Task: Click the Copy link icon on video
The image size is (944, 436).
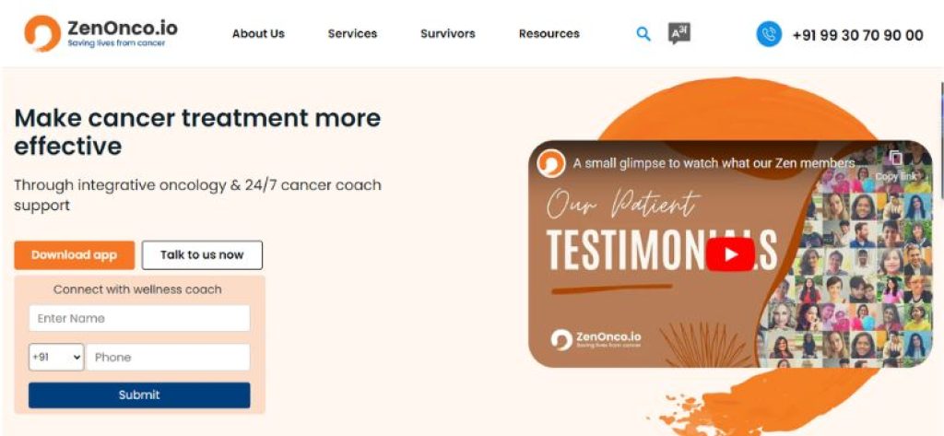Action: (x=896, y=164)
